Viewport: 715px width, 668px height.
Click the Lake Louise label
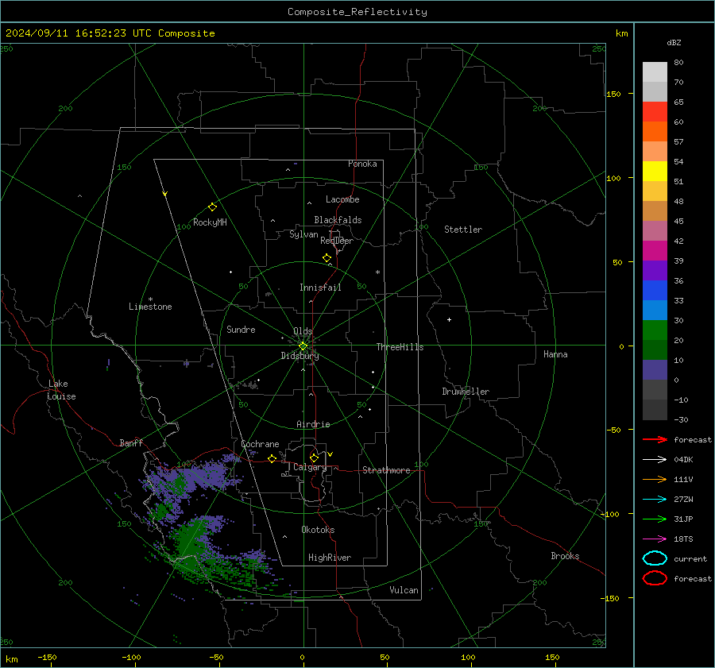[61, 390]
